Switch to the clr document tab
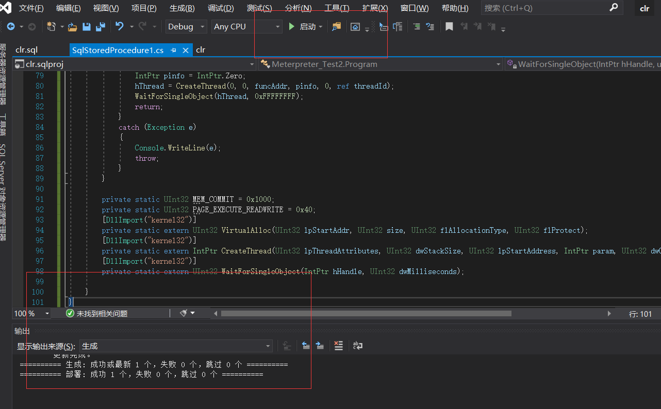Screen dimensions: 661x409 pyautogui.click(x=201, y=50)
